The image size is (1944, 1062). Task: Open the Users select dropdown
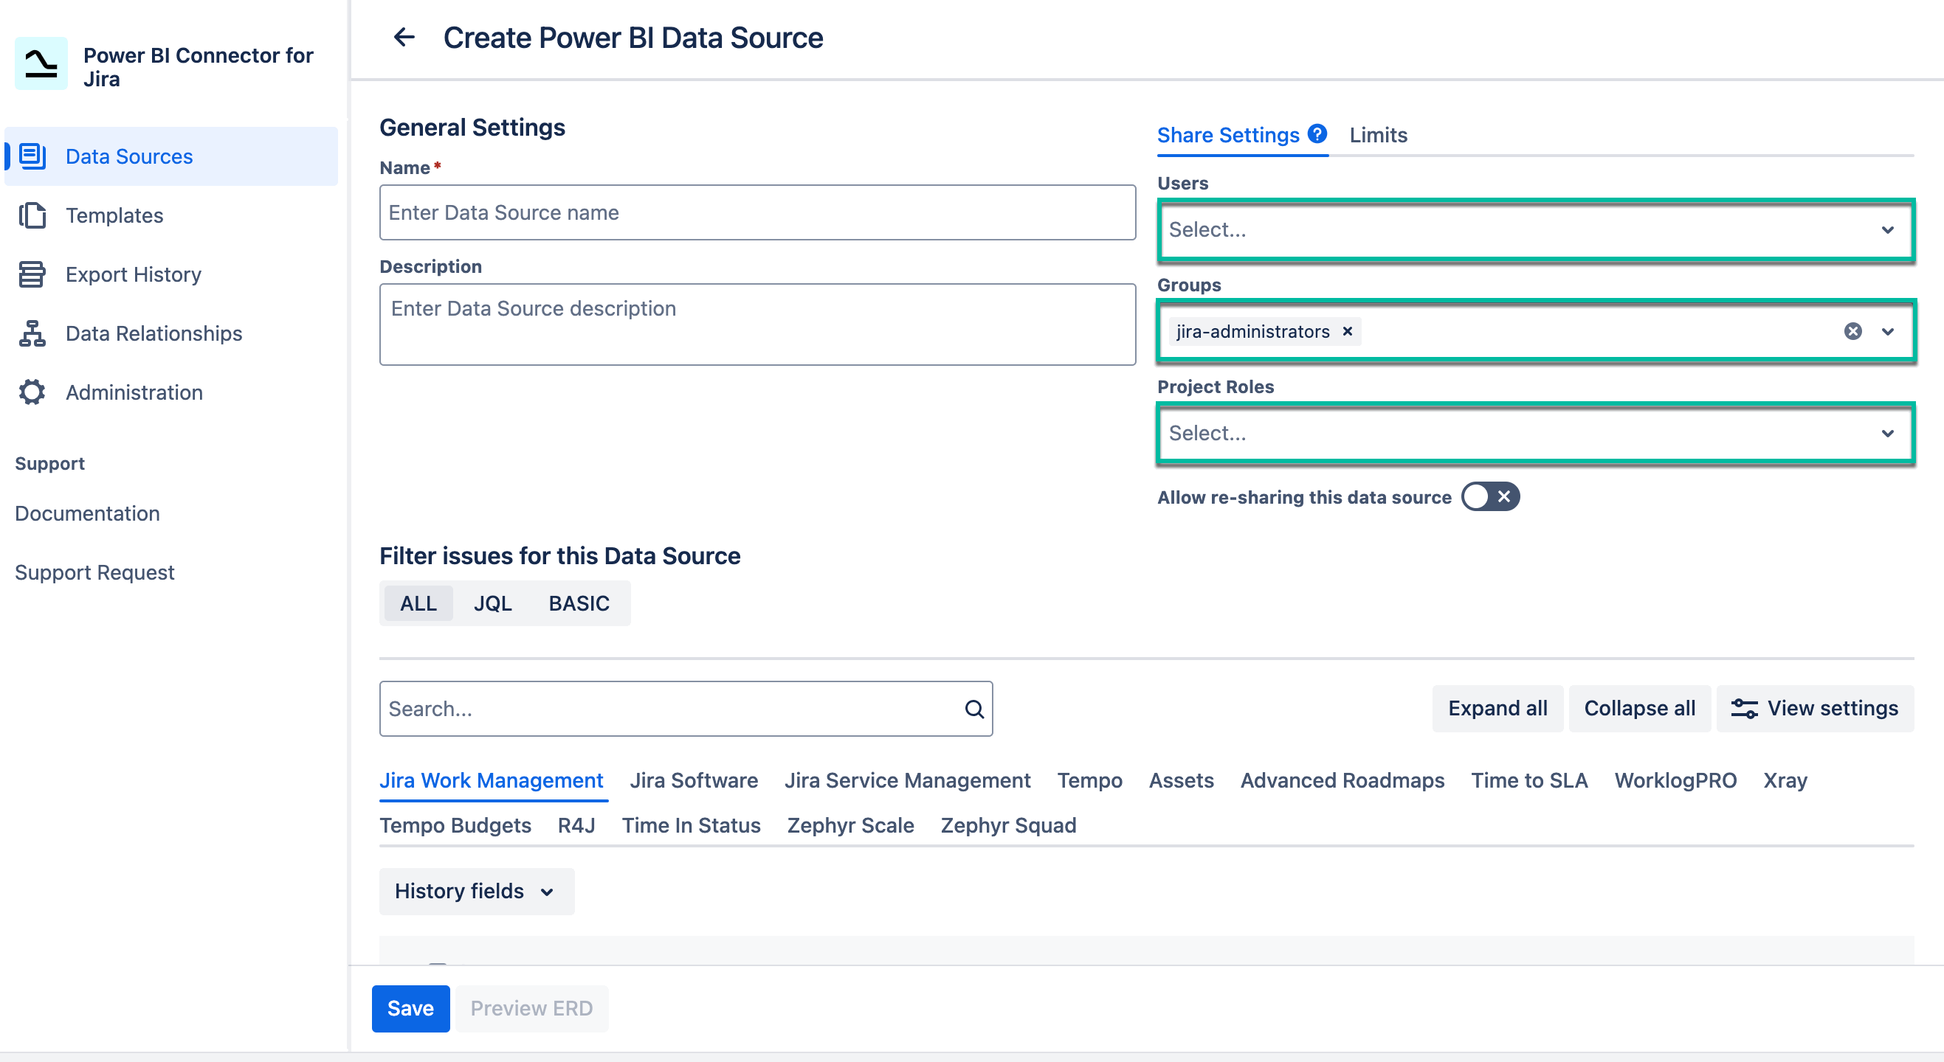click(1535, 229)
